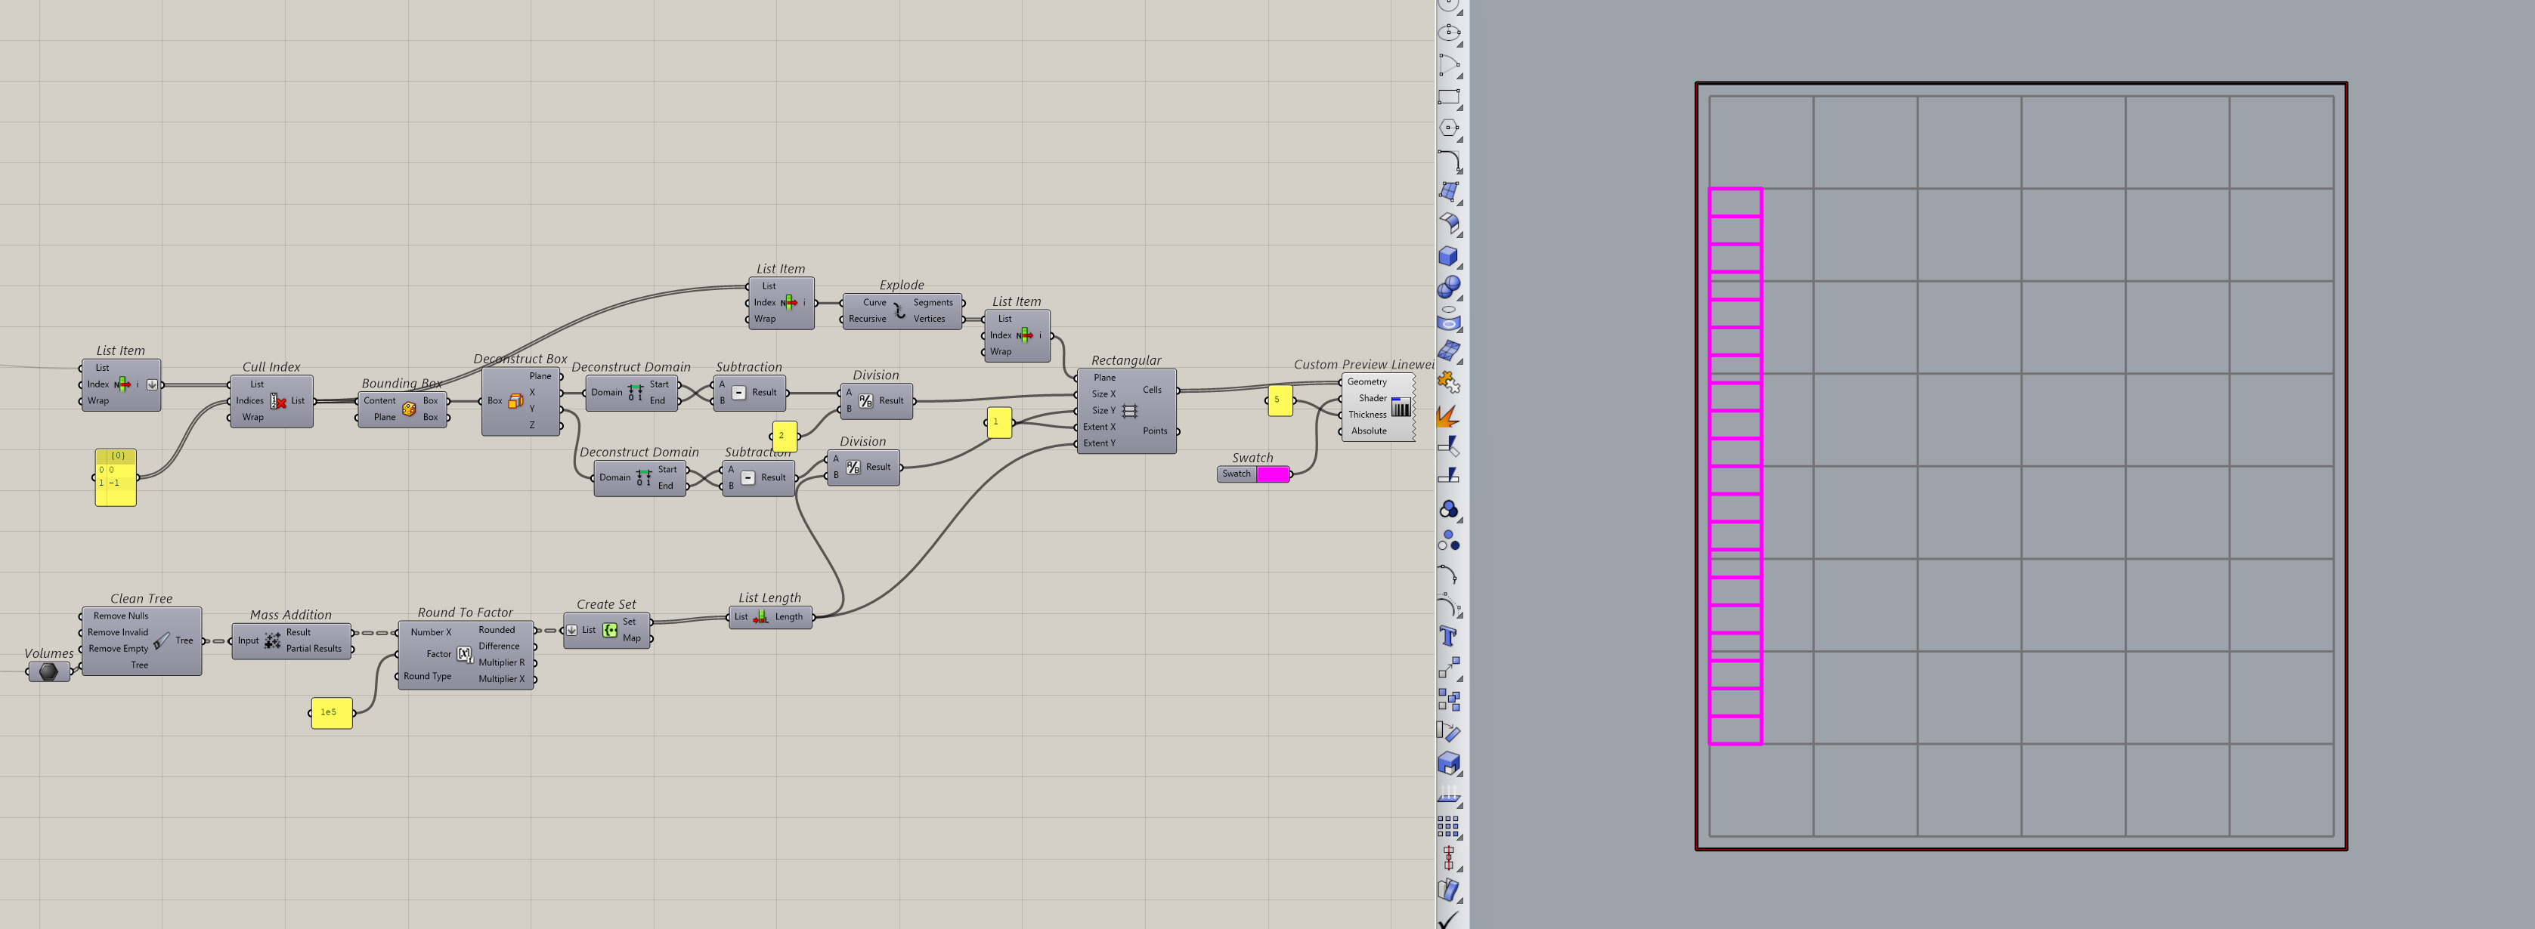Select the Fillet curves tool
This screenshot has height=929, width=2535.
point(1447,160)
